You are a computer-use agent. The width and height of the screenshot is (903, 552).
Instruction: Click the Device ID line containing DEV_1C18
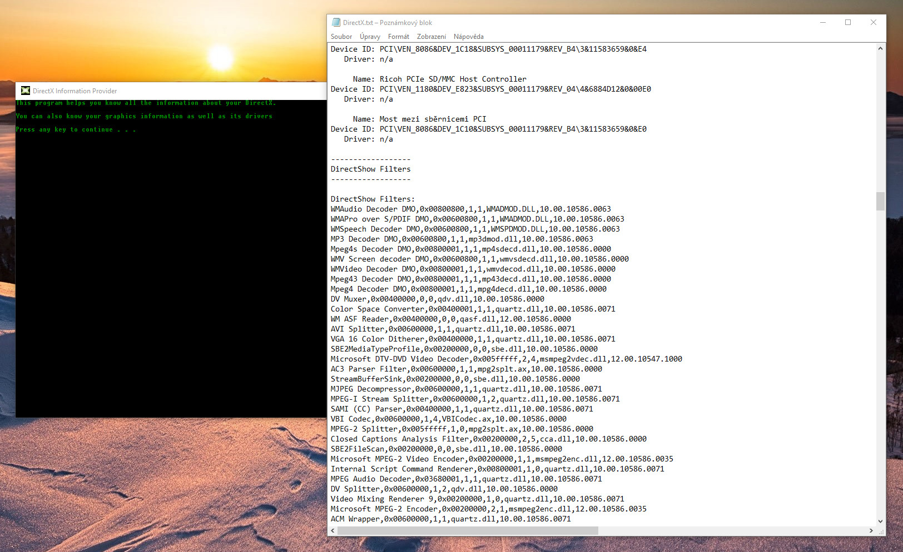(x=488, y=49)
